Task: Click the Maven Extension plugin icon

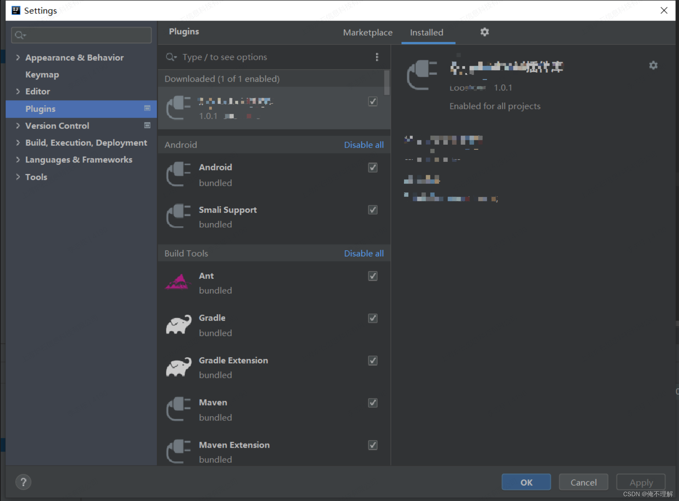Action: pos(179,452)
